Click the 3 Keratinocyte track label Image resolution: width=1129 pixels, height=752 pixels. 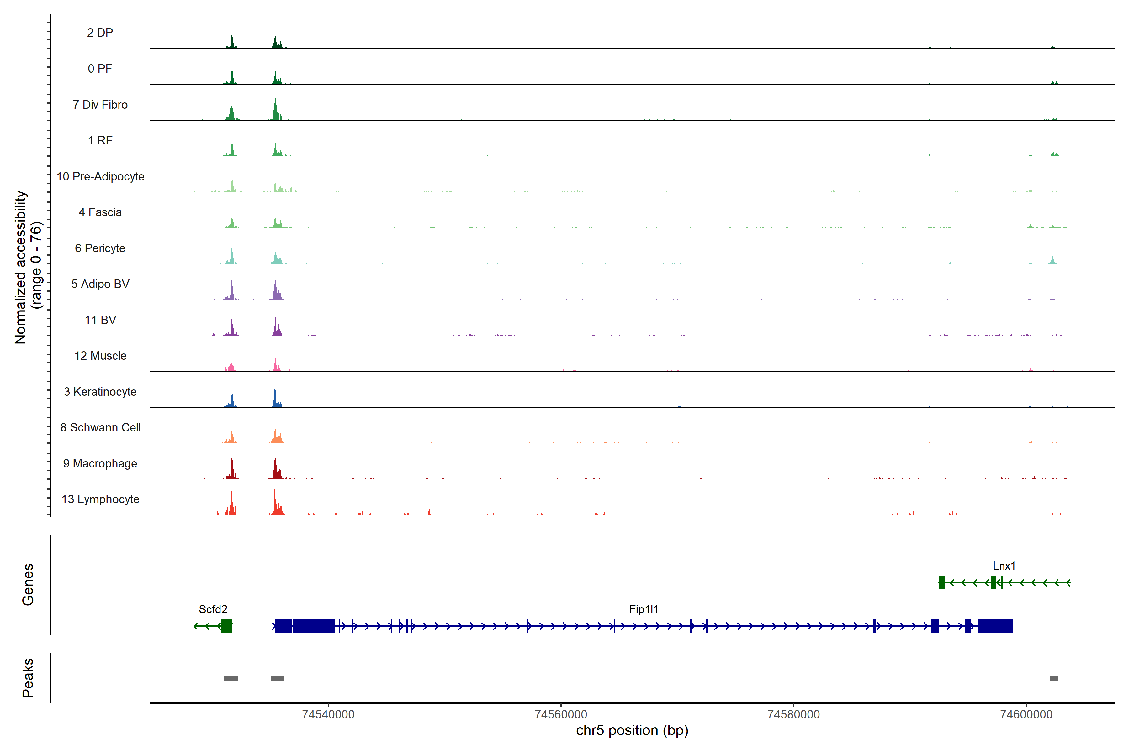tap(100, 392)
